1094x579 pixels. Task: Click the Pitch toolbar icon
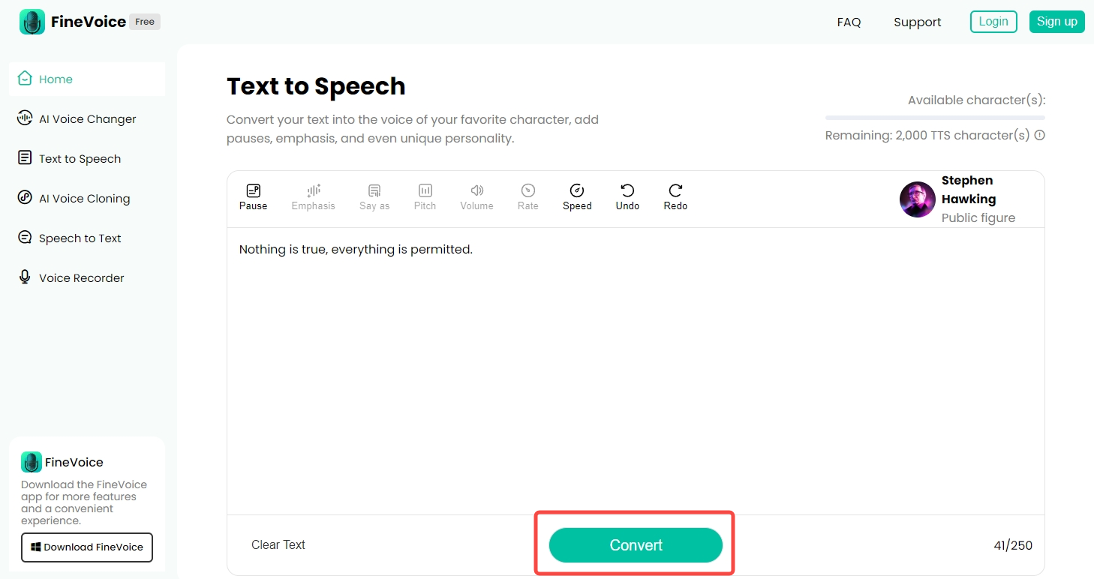425,190
